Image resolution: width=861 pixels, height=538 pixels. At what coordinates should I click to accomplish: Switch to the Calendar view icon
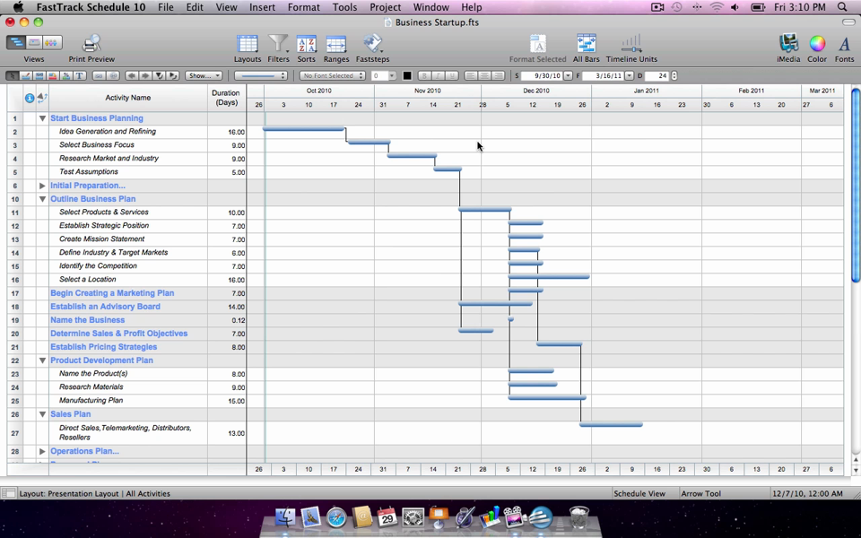[34, 42]
